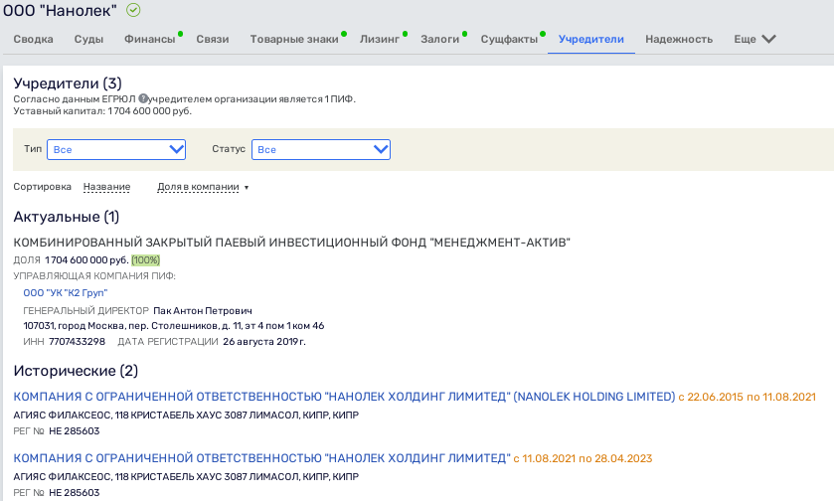
Task: Click the Уставный капитал 1 704 600 000 руб. line
Action: coord(102,111)
